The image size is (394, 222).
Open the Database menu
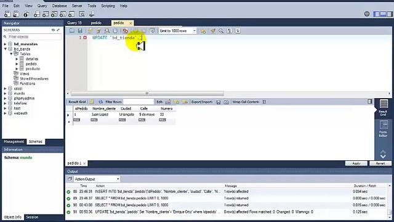coord(60,6)
